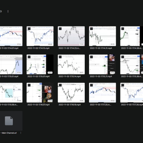Screen dimensions: 143x143
Task: Select file name '2022-11-03 17.15.14.mp4'
Action: [69, 77]
